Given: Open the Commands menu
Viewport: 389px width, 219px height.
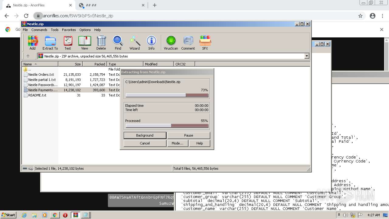Looking at the screenshot, I should click(x=39, y=30).
